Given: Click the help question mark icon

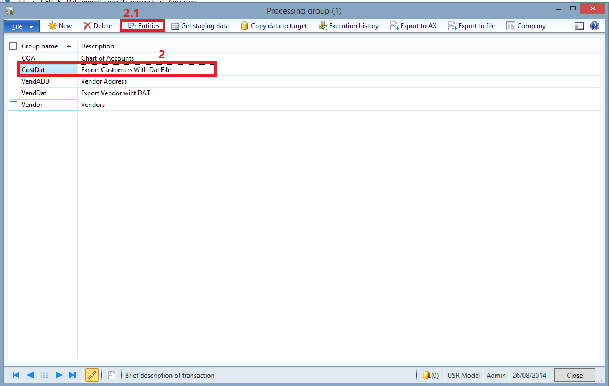Looking at the screenshot, I should tap(594, 25).
